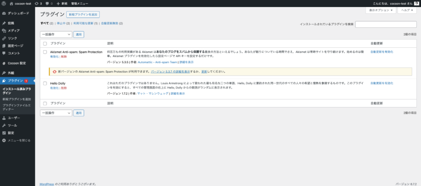Activate Hello Dolly with 有効化 link
This screenshot has height=186, width=421.
pos(54,88)
